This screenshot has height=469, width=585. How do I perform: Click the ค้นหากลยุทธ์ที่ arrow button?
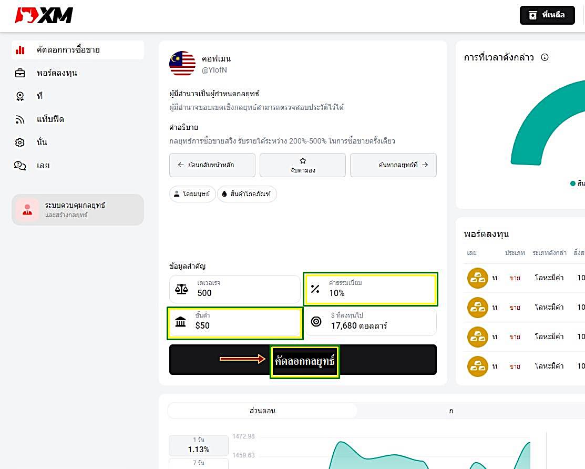393,165
